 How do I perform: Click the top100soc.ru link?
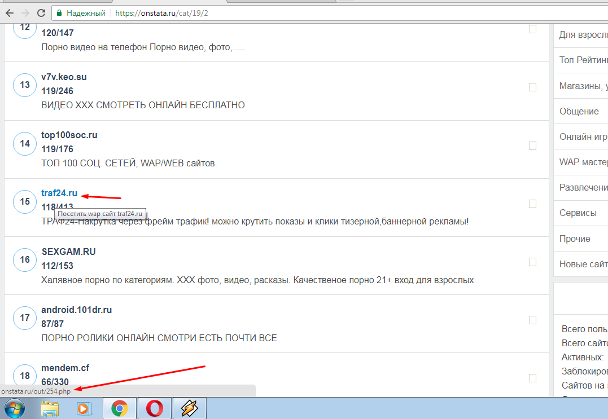pos(69,135)
